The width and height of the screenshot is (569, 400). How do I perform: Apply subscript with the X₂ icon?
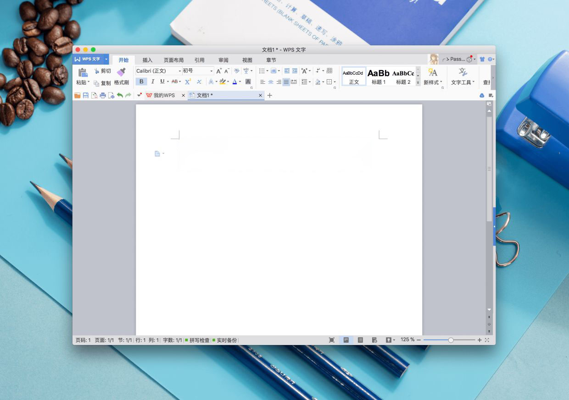tap(199, 82)
